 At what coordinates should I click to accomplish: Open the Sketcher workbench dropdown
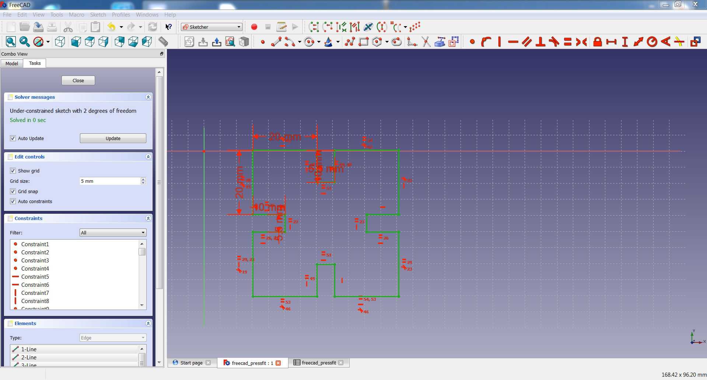[x=211, y=27]
